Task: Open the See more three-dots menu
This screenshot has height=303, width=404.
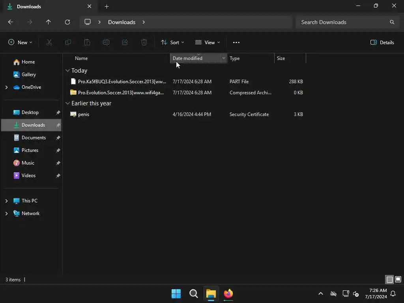Action: pos(236,43)
